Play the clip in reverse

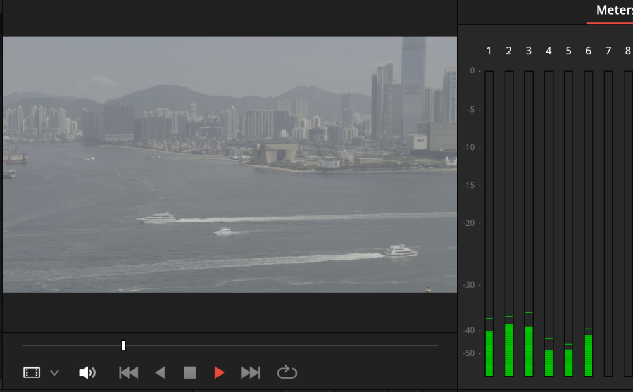[160, 372]
